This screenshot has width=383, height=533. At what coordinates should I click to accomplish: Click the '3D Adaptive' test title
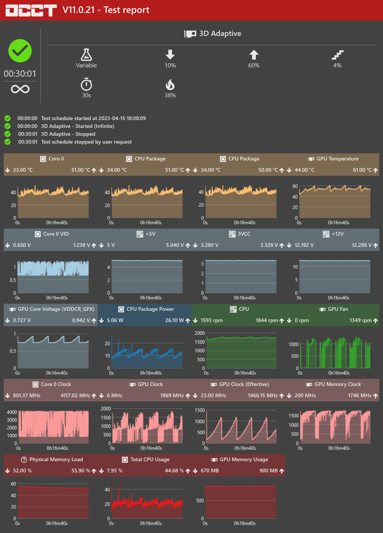[x=220, y=34]
